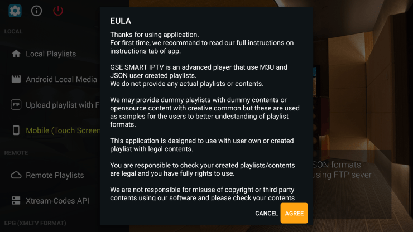Click the mobile phone icon

coord(16,130)
